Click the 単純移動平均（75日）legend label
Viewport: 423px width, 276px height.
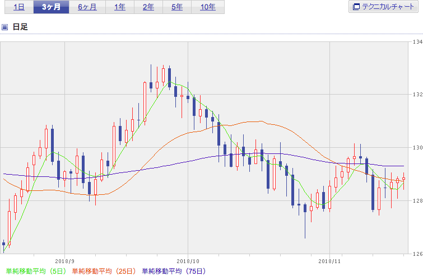pos(174,271)
